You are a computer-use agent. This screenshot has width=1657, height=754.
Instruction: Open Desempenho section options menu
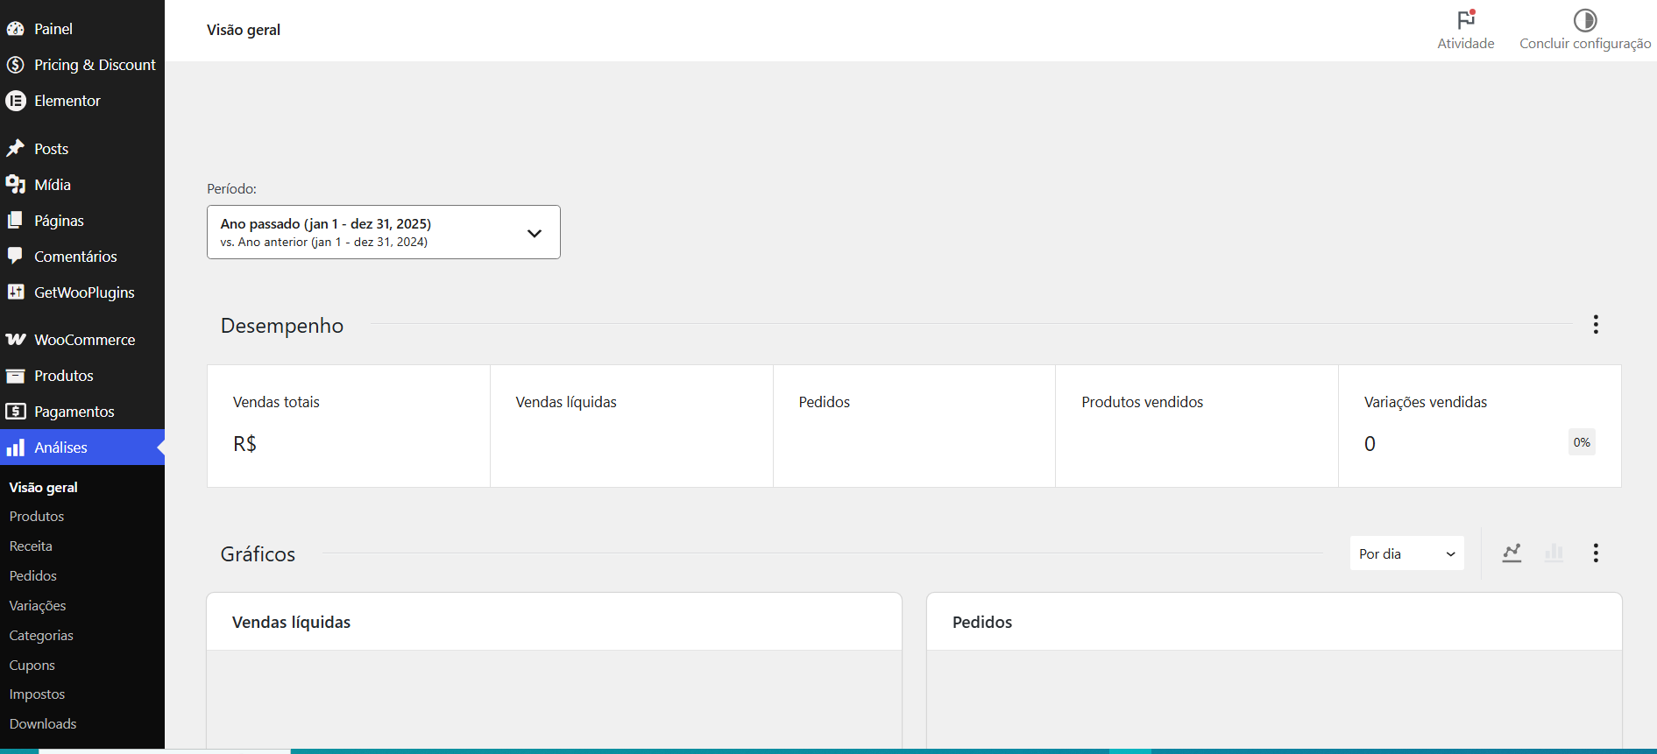coord(1596,324)
